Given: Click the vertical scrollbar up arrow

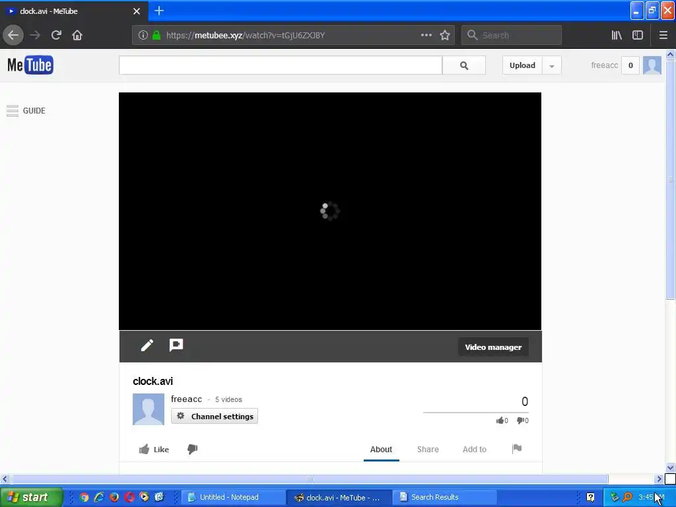Looking at the screenshot, I should pyautogui.click(x=670, y=55).
